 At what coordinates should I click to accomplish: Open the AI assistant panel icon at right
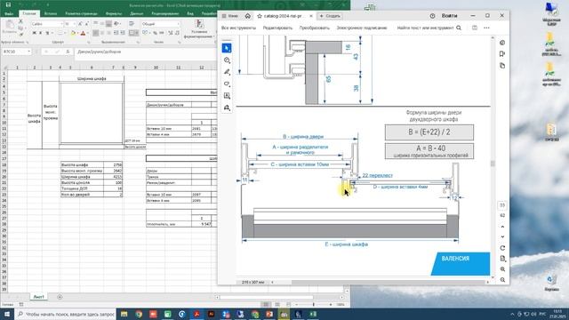[502, 43]
